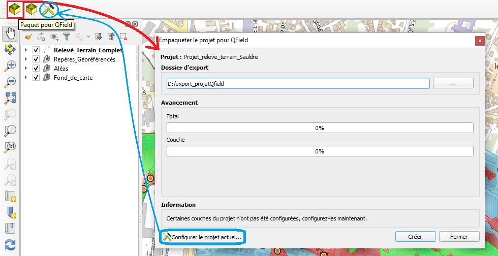Click the Filter Legend by Map Content funnel
The width and height of the screenshot is (498, 256).
(x=67, y=37)
